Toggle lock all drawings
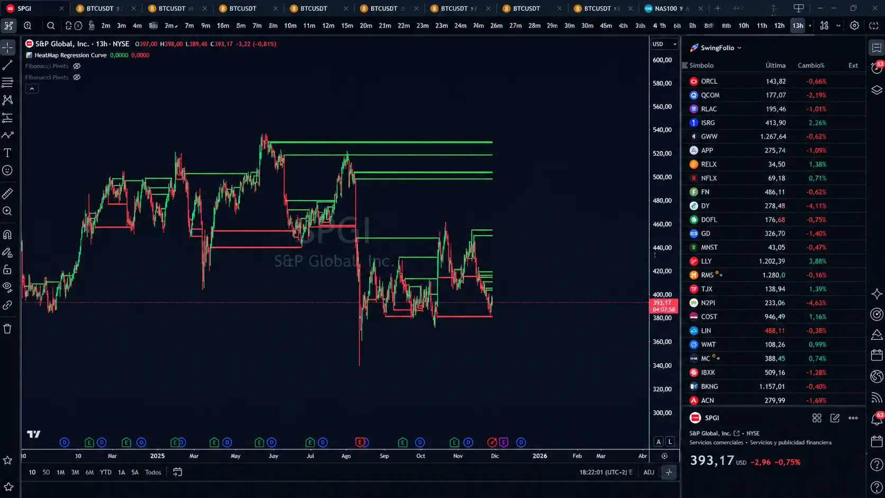Screen dimensions: 885x498 click(7, 270)
